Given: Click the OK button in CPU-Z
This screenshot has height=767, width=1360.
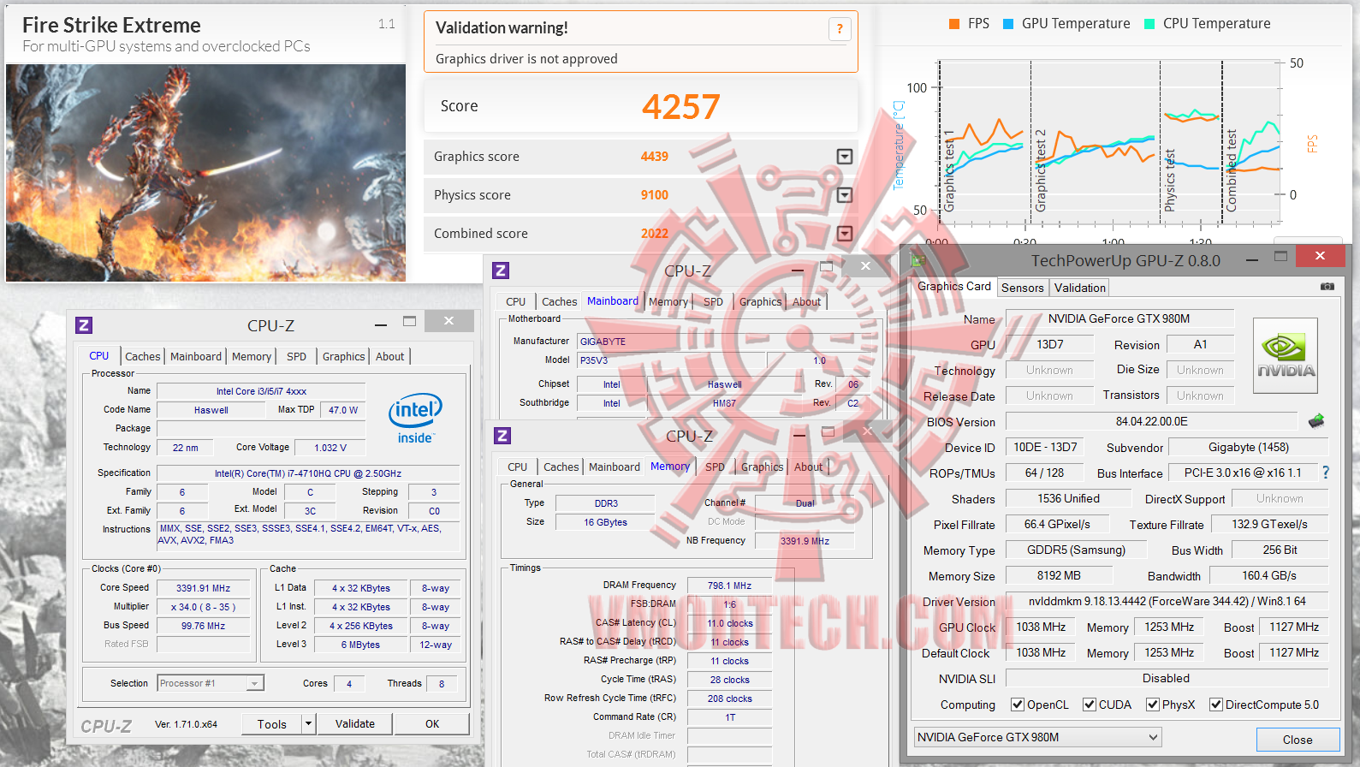Looking at the screenshot, I should coord(432,724).
